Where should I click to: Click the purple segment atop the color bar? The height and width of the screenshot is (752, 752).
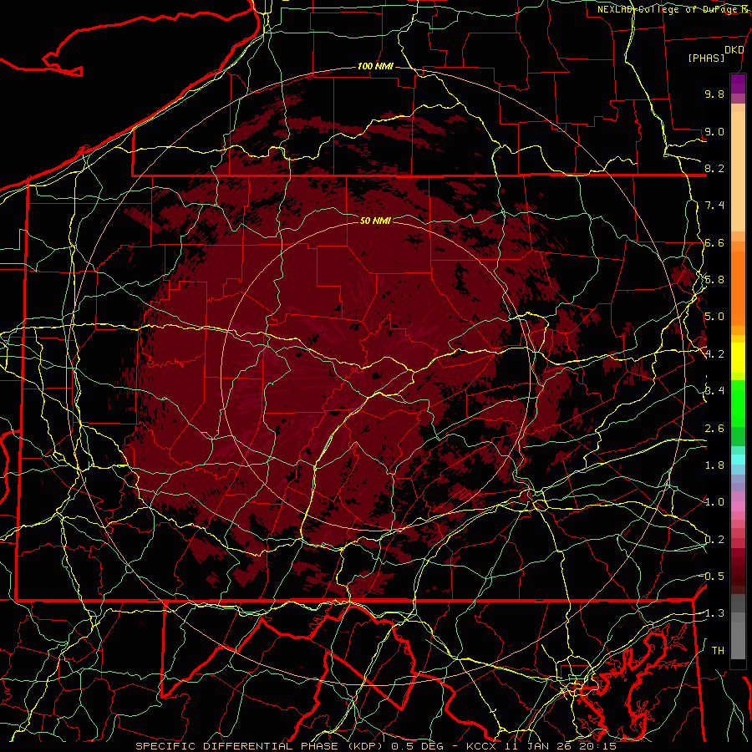(x=738, y=84)
